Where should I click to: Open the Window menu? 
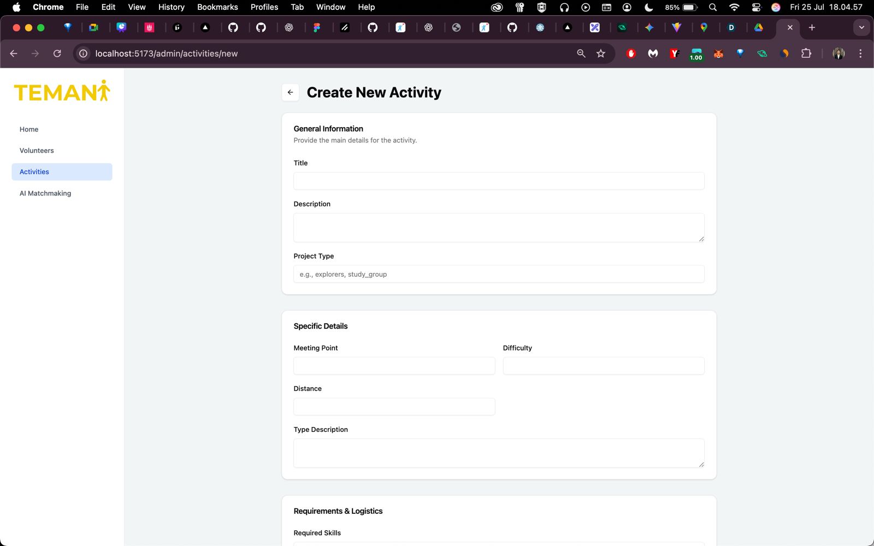coord(330,7)
